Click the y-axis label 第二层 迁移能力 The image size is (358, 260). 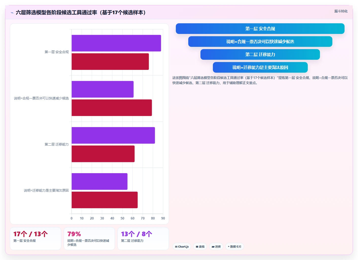coord(57,144)
